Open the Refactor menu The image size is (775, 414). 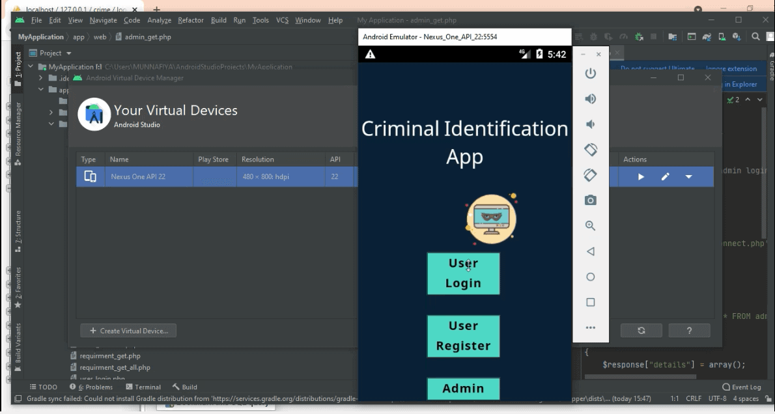(x=191, y=20)
